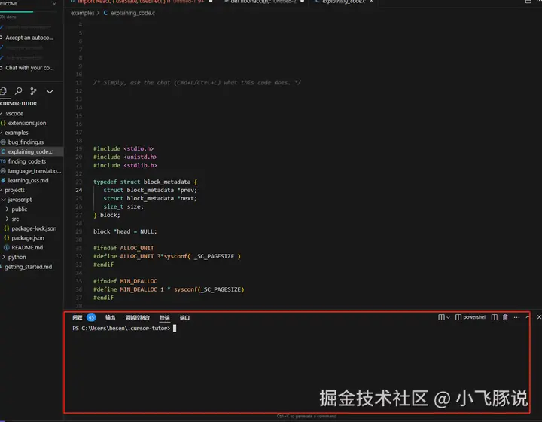Collapse the .vscode folder

pos(14,113)
